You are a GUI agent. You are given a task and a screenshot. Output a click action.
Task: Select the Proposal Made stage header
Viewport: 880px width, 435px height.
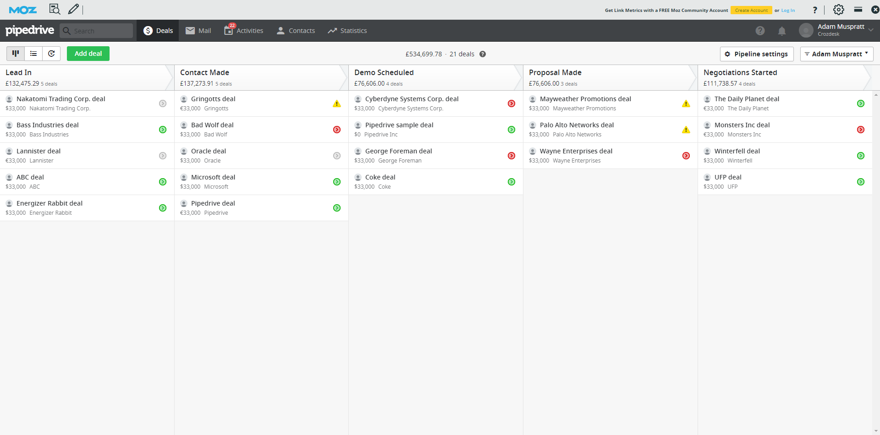[610, 77]
